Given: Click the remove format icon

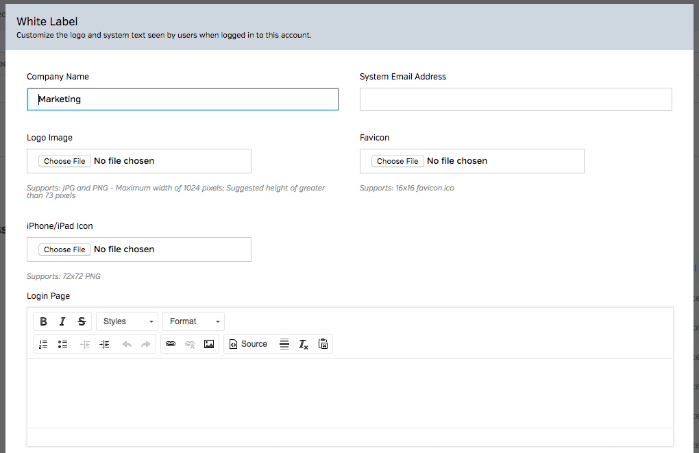Looking at the screenshot, I should pyautogui.click(x=304, y=344).
